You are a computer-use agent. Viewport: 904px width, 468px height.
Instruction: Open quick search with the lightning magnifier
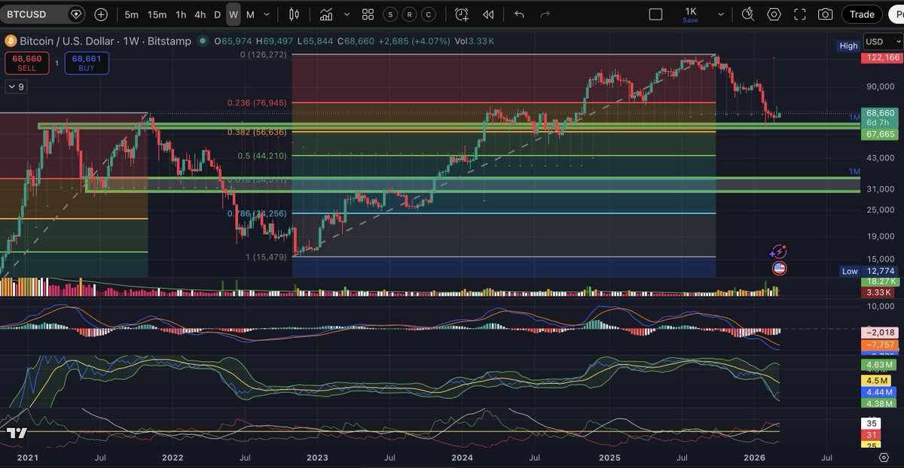click(747, 14)
